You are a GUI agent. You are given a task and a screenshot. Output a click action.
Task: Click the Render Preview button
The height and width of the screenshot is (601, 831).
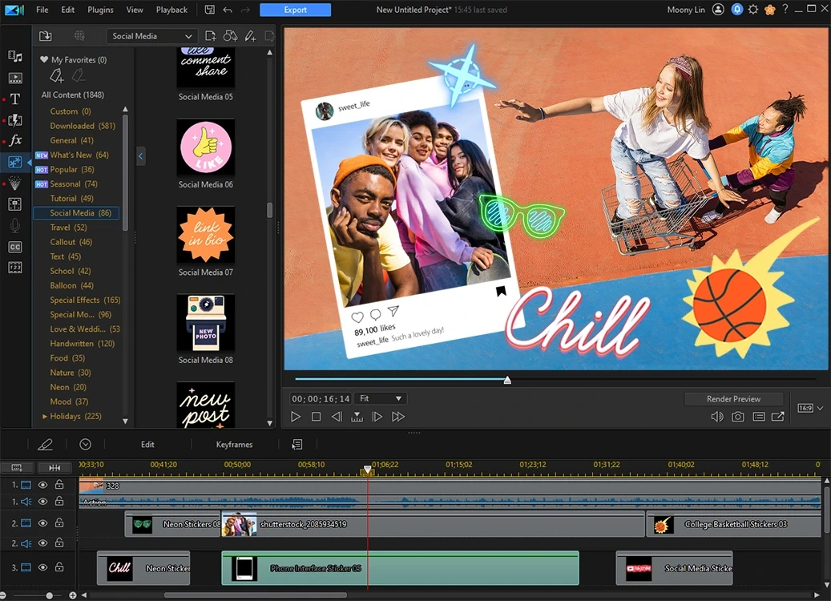[733, 399]
